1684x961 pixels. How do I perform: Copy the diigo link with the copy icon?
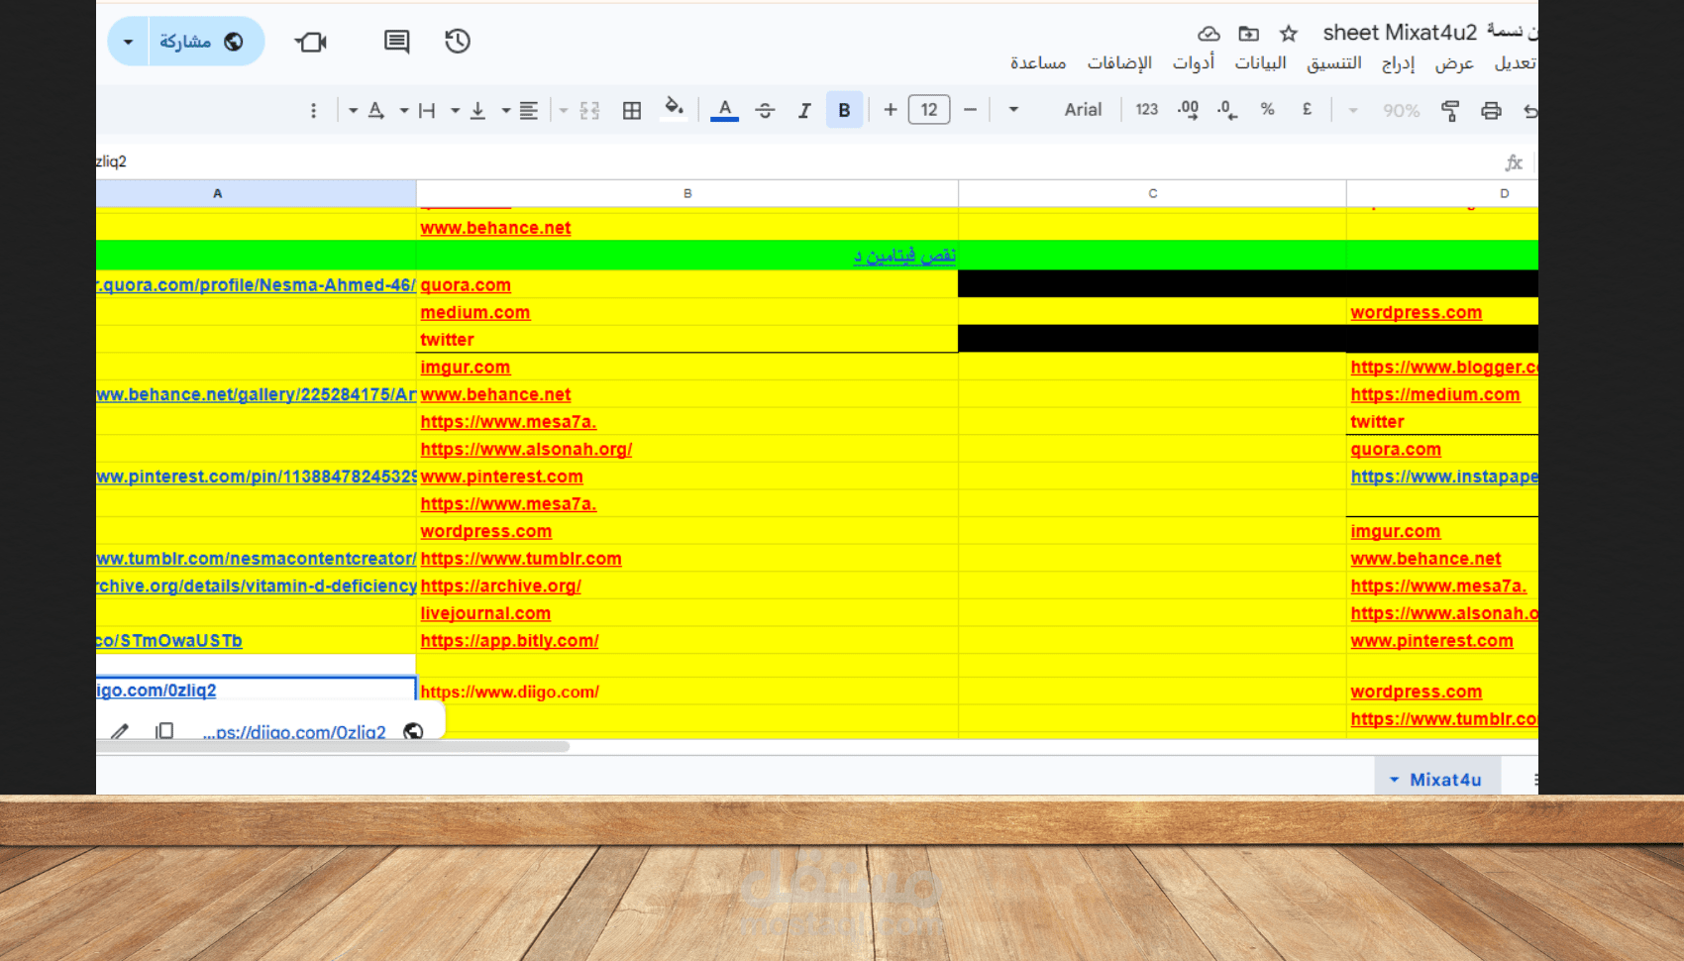click(164, 731)
